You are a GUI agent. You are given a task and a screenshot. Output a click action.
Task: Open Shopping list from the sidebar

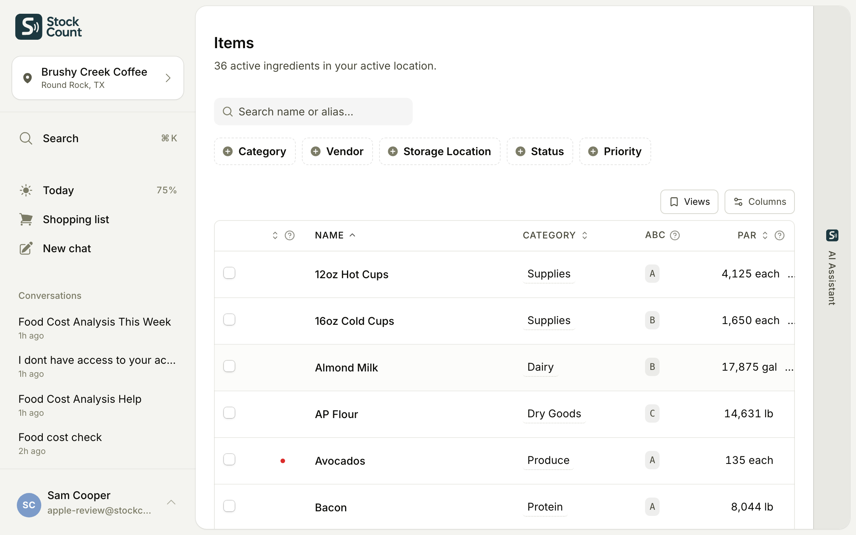pyautogui.click(x=98, y=219)
